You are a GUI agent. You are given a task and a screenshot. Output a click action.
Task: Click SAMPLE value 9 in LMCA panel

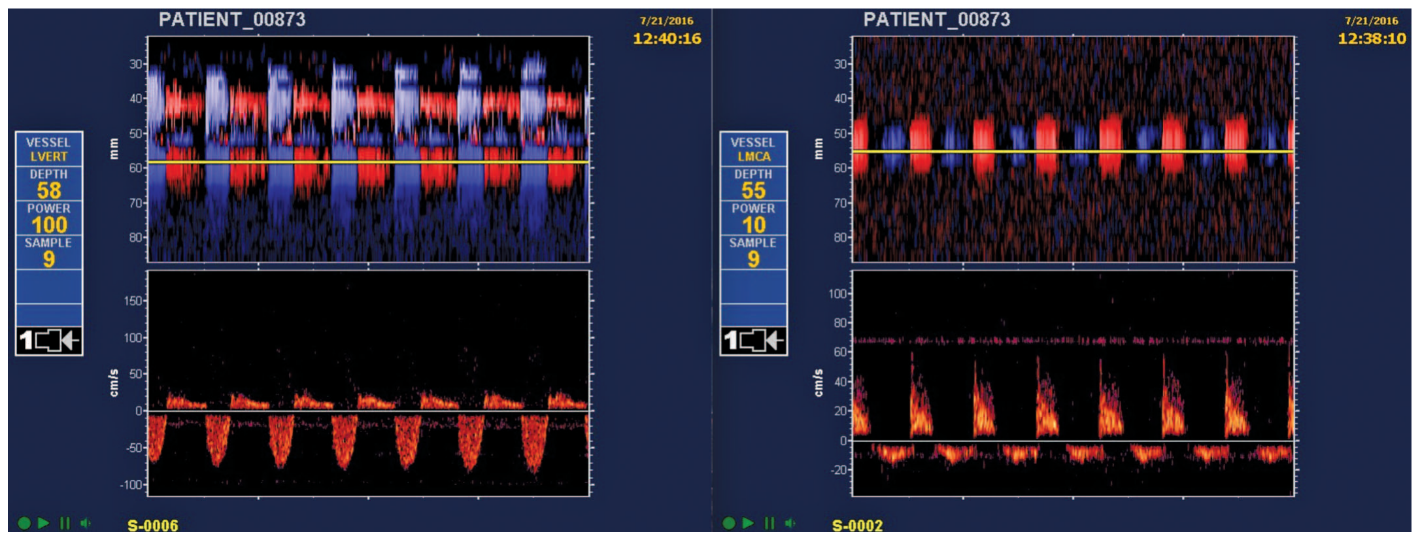754,260
